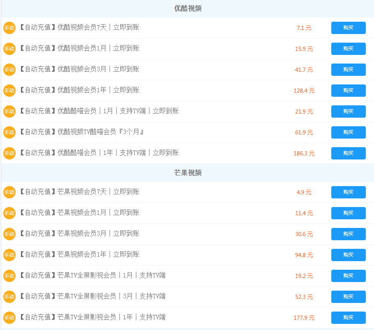The width and height of the screenshot is (374, 330).
Task: Click the 手动 badge beside 优酷酷喵会员 1月
Action: (x=9, y=112)
